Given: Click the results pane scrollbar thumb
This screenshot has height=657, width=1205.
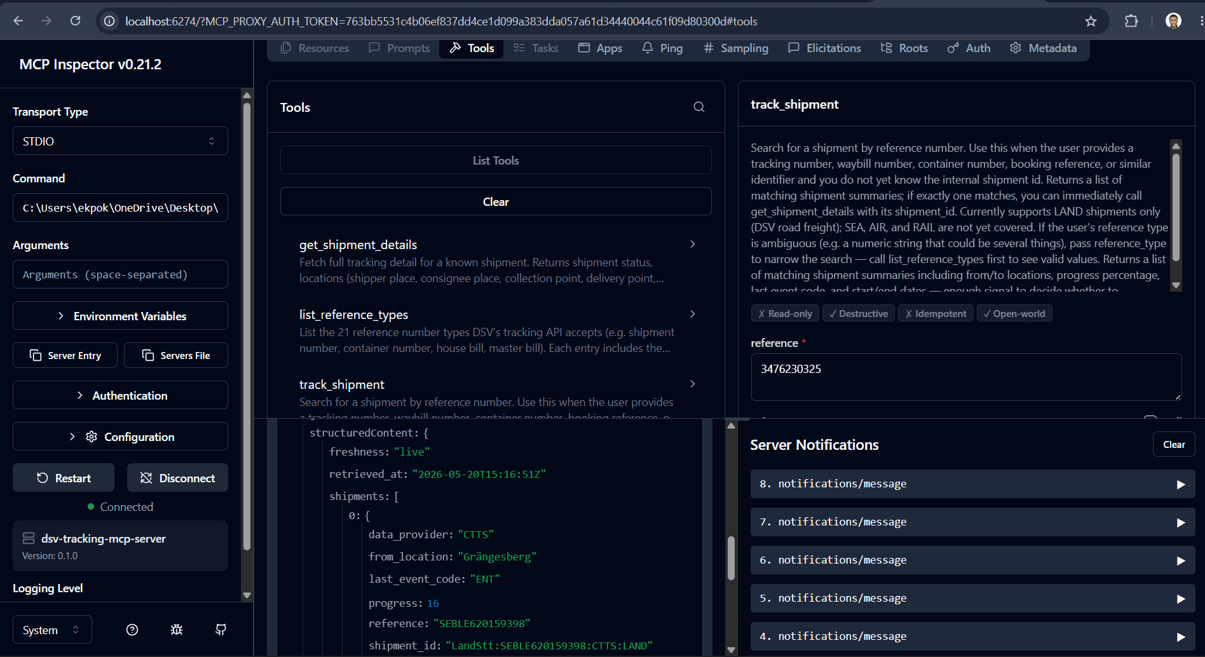Looking at the screenshot, I should point(731,558).
